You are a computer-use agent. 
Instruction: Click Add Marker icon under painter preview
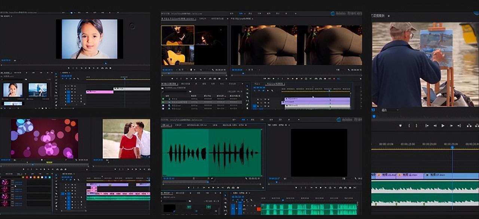[400, 126]
